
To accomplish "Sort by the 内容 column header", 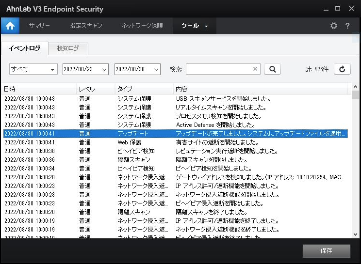I will (x=260, y=89).
